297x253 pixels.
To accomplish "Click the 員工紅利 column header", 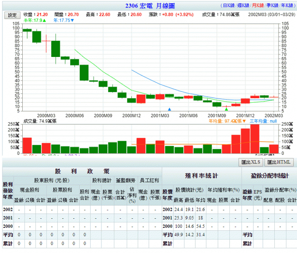I will pyautogui.click(x=149, y=180).
